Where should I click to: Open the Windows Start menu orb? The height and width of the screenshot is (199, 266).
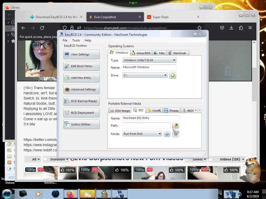[x=7, y=194]
